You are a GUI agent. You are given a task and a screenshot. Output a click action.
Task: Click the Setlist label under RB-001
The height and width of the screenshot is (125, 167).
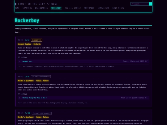pyautogui.click(x=22, y=57)
